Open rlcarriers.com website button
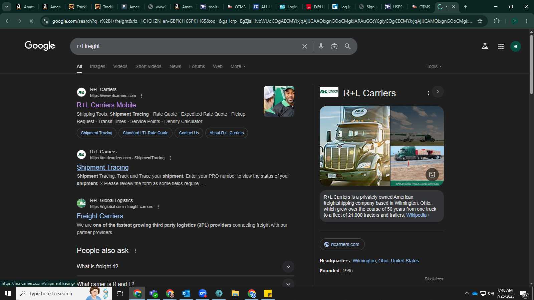 (342, 244)
